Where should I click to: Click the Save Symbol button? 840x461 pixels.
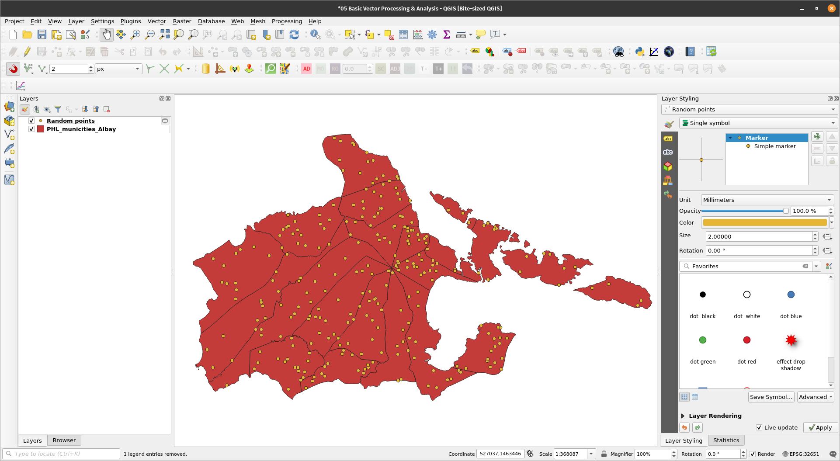[x=771, y=397]
